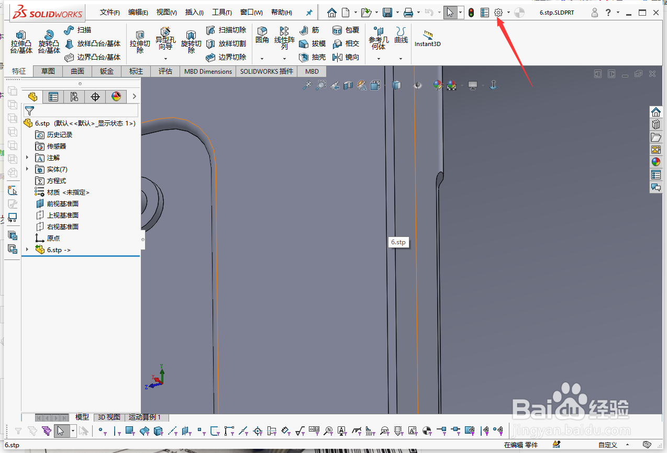Choose the Swept Boss (扫描) command
Image resolution: width=667 pixels, height=453 pixels.
(78, 30)
